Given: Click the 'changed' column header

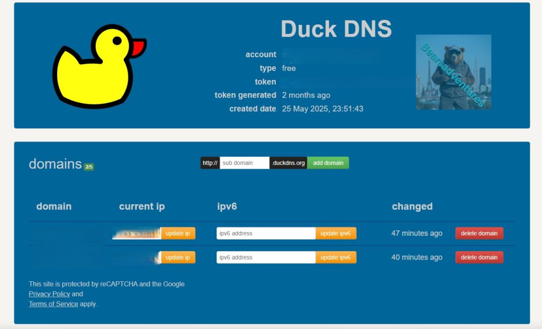Looking at the screenshot, I should (x=412, y=206).
